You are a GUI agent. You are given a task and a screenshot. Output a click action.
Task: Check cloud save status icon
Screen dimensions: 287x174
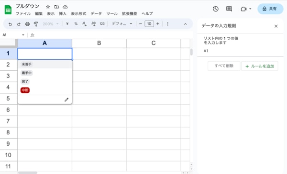pyautogui.click(x=65, y=7)
